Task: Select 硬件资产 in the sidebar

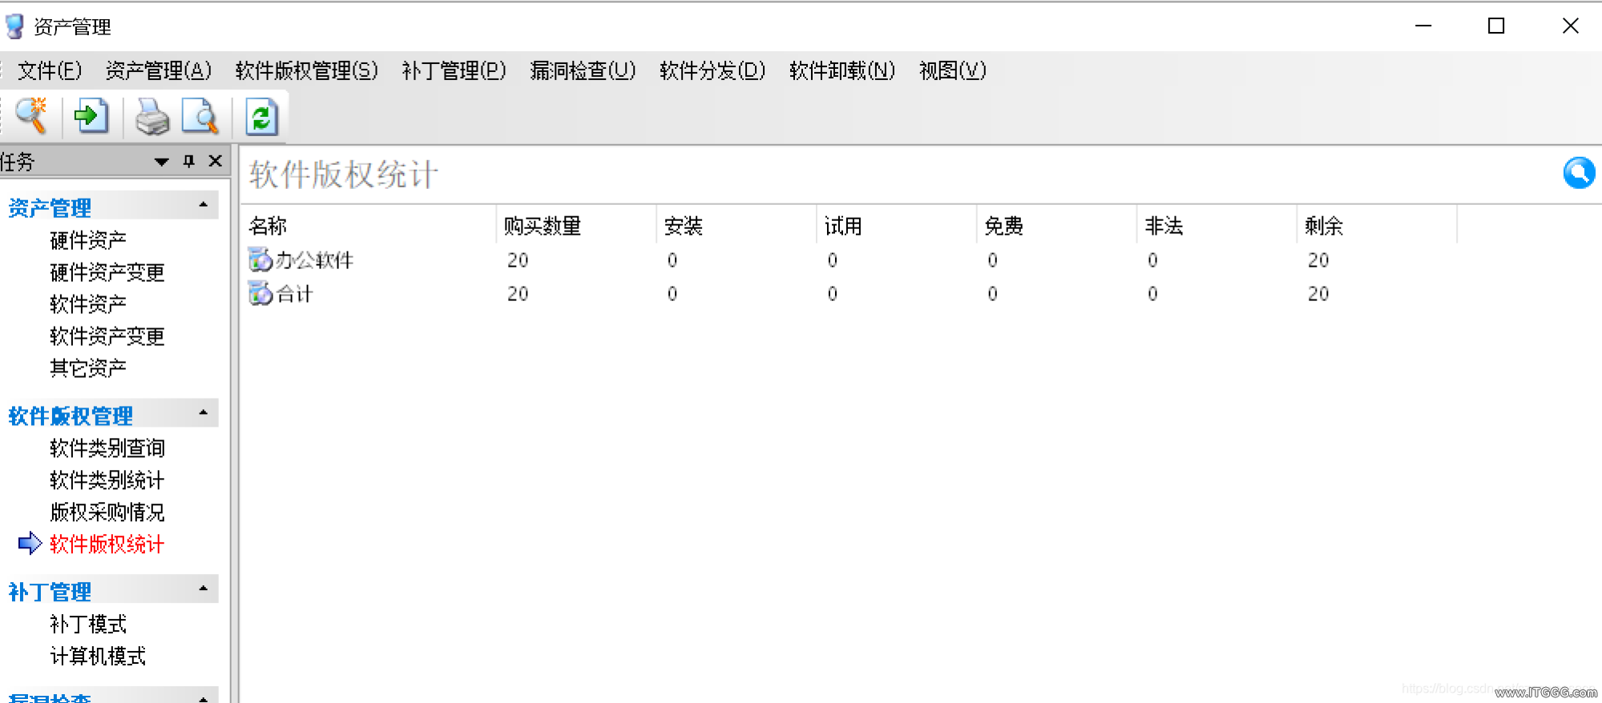Action: coord(88,240)
